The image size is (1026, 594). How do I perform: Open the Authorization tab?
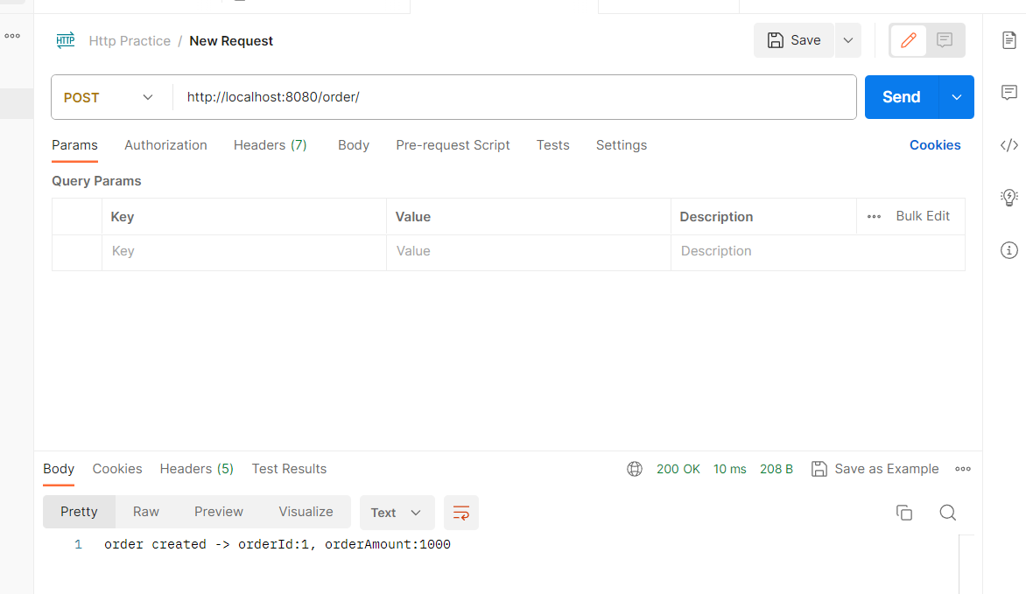pos(165,145)
